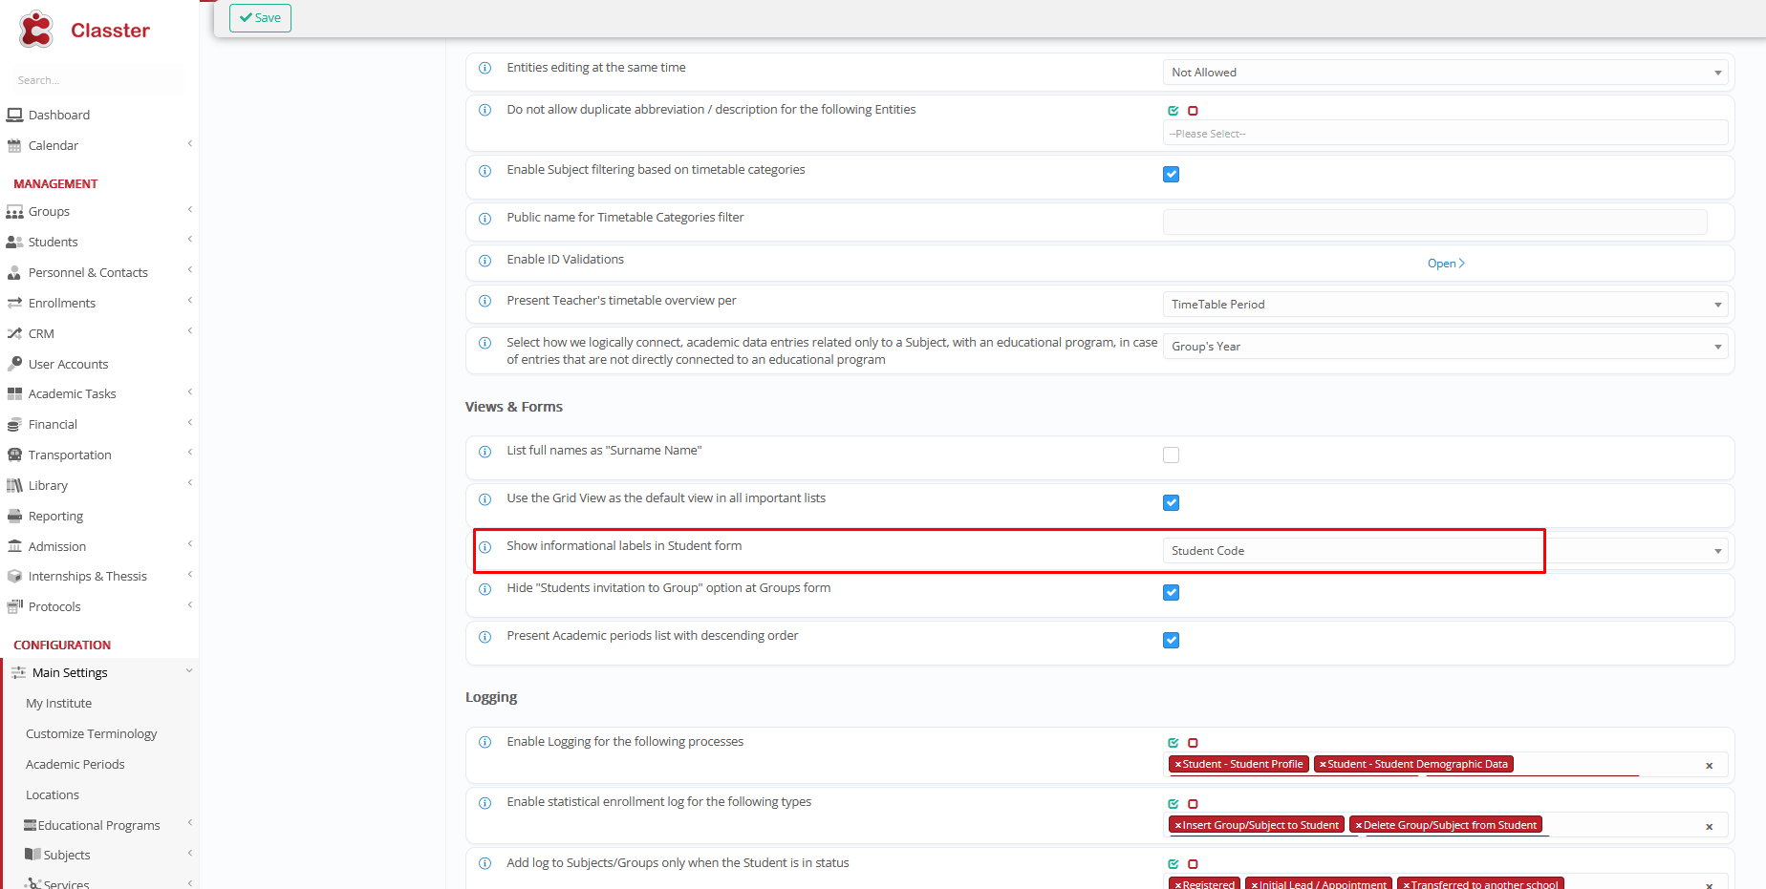The height and width of the screenshot is (889, 1766).
Task: Go to Academic Periods in Main Settings
Action: [75, 764]
